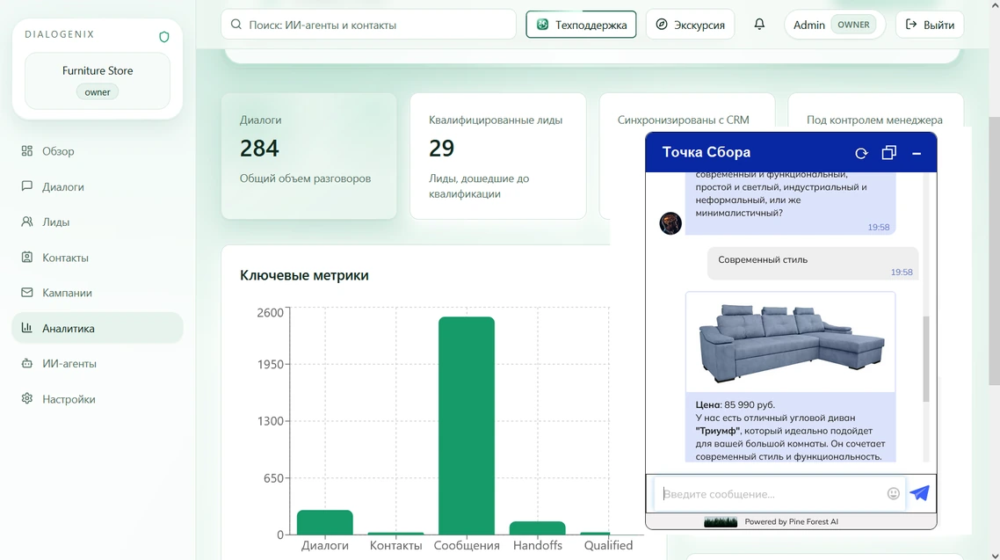Pop out the chat widget window
Image resolution: width=1000 pixels, height=560 pixels.
[x=889, y=152]
